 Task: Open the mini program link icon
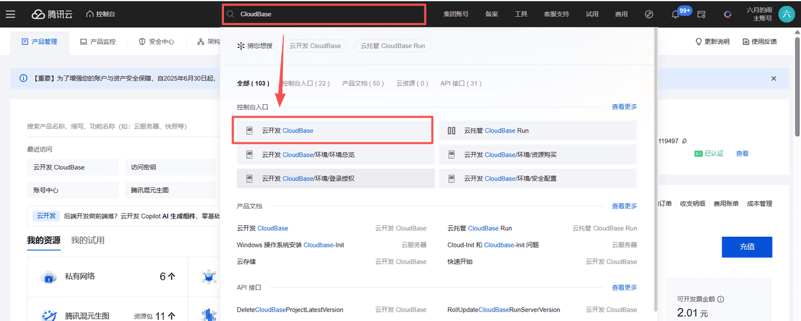point(649,14)
